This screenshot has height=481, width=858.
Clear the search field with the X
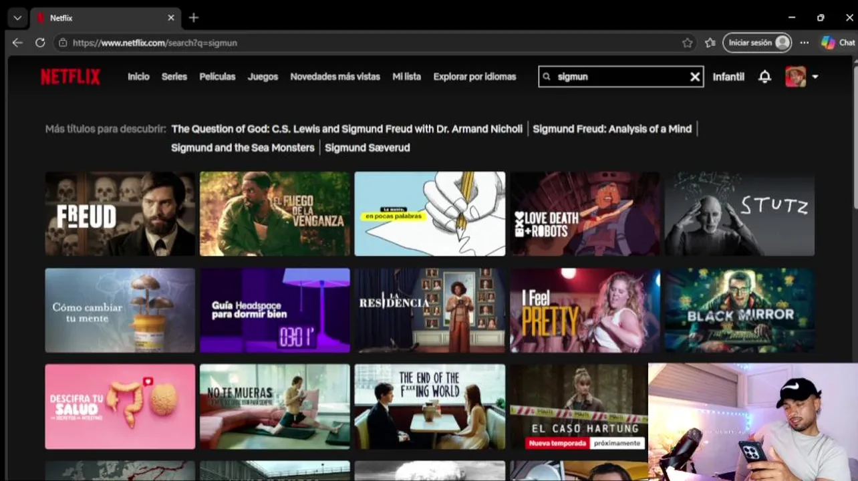[695, 77]
